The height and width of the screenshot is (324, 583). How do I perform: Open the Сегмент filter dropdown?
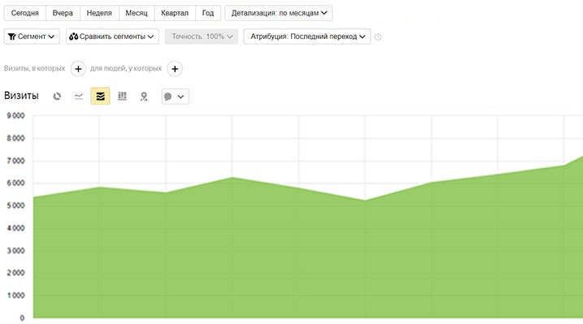tap(32, 37)
